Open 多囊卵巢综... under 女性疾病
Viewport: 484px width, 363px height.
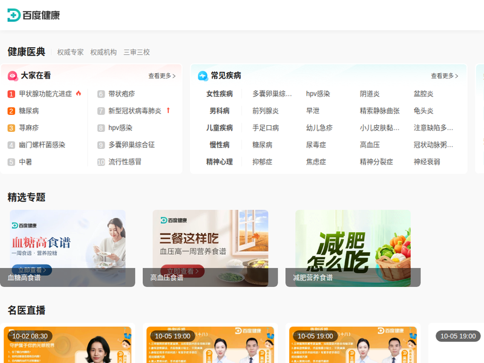tap(272, 94)
